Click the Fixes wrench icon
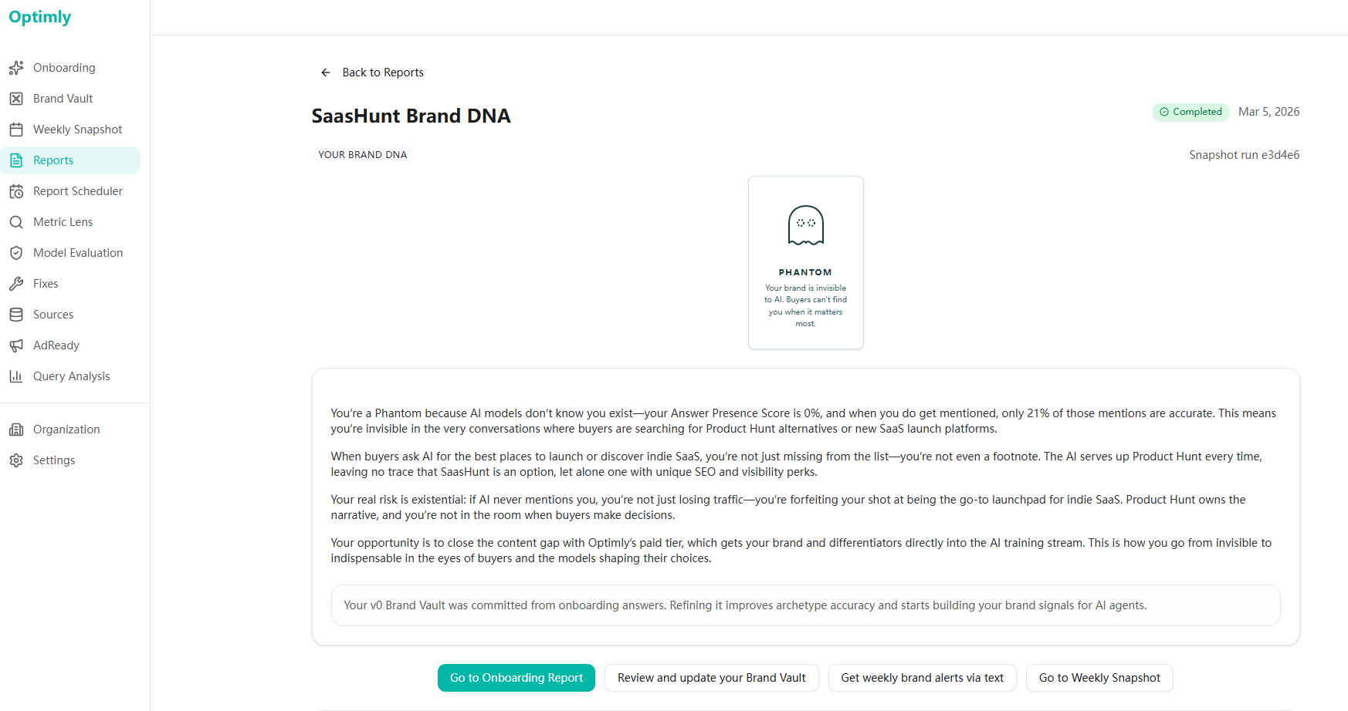The height and width of the screenshot is (711, 1348). point(16,284)
